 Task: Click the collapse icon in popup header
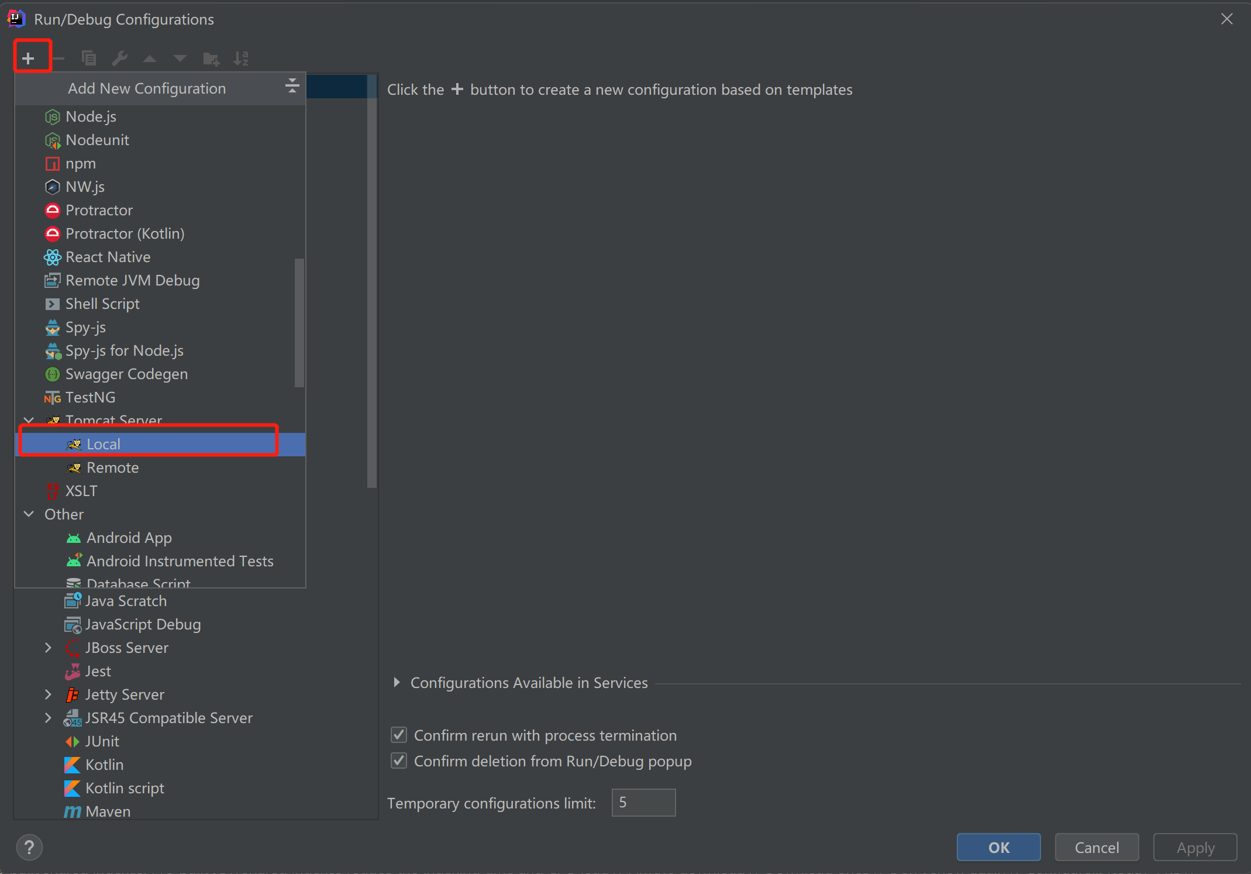[292, 87]
